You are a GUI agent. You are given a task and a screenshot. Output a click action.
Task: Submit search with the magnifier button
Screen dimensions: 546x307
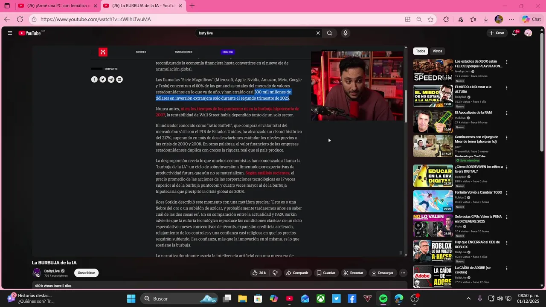330,33
